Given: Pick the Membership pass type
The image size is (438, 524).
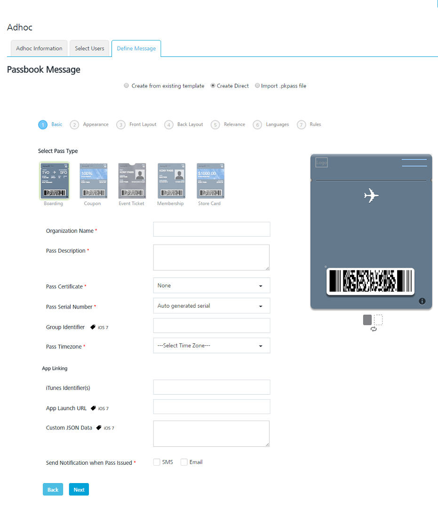Looking at the screenshot, I should (x=171, y=180).
